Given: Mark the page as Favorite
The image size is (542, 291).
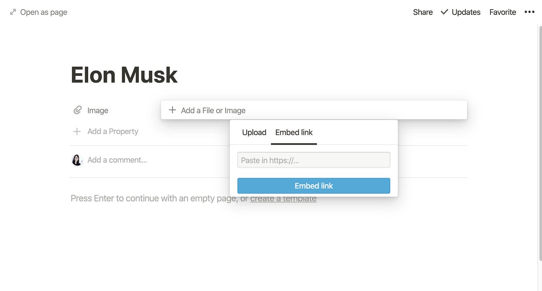Looking at the screenshot, I should [x=503, y=12].
